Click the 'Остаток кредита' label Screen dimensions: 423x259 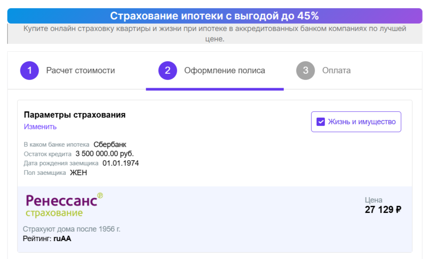click(47, 154)
